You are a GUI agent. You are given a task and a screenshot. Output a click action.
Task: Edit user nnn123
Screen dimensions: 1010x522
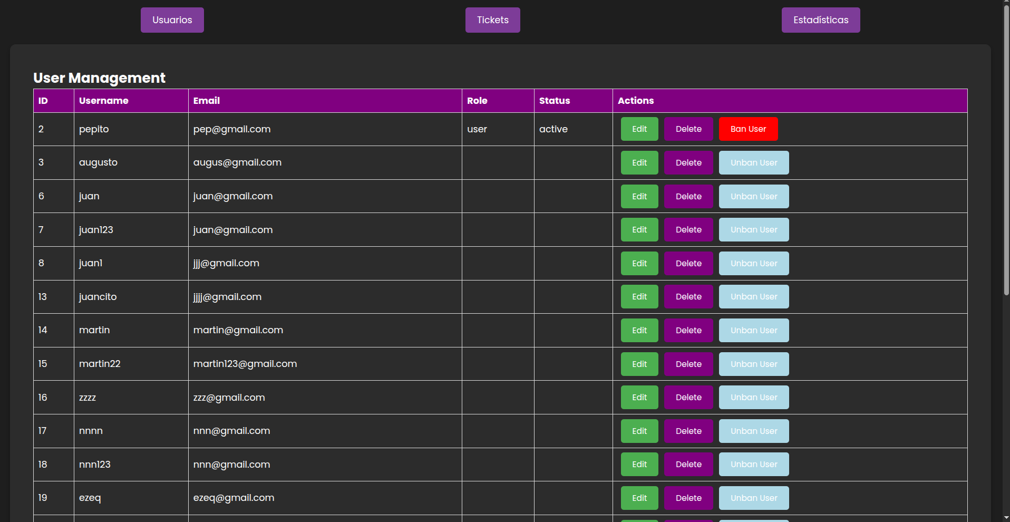coord(639,465)
